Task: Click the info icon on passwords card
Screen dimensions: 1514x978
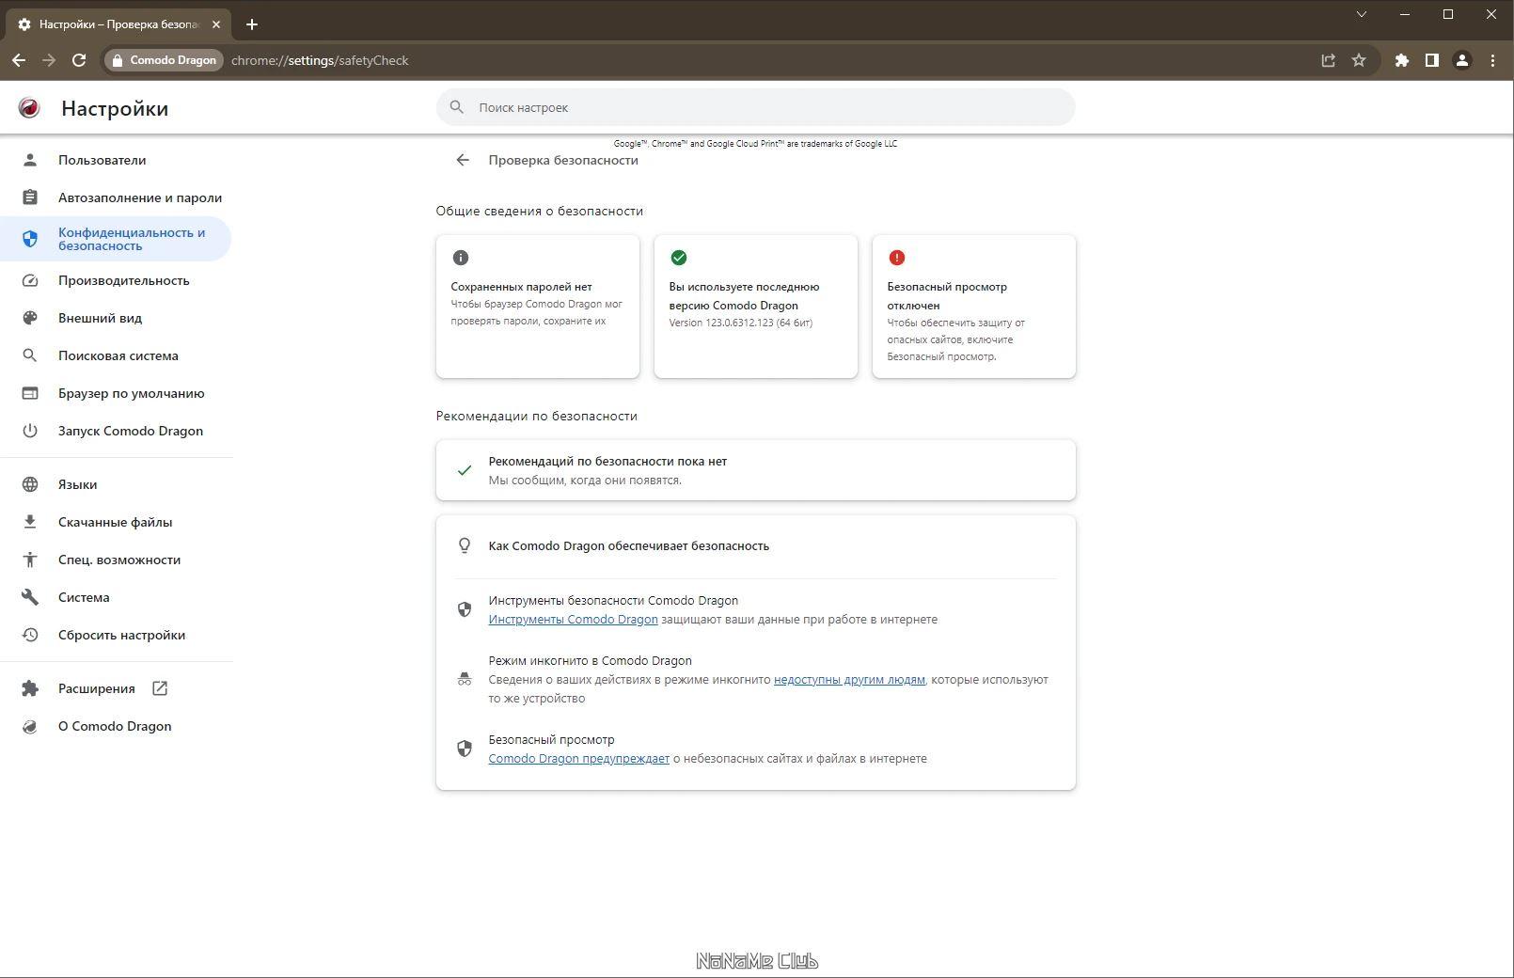Action: (461, 258)
